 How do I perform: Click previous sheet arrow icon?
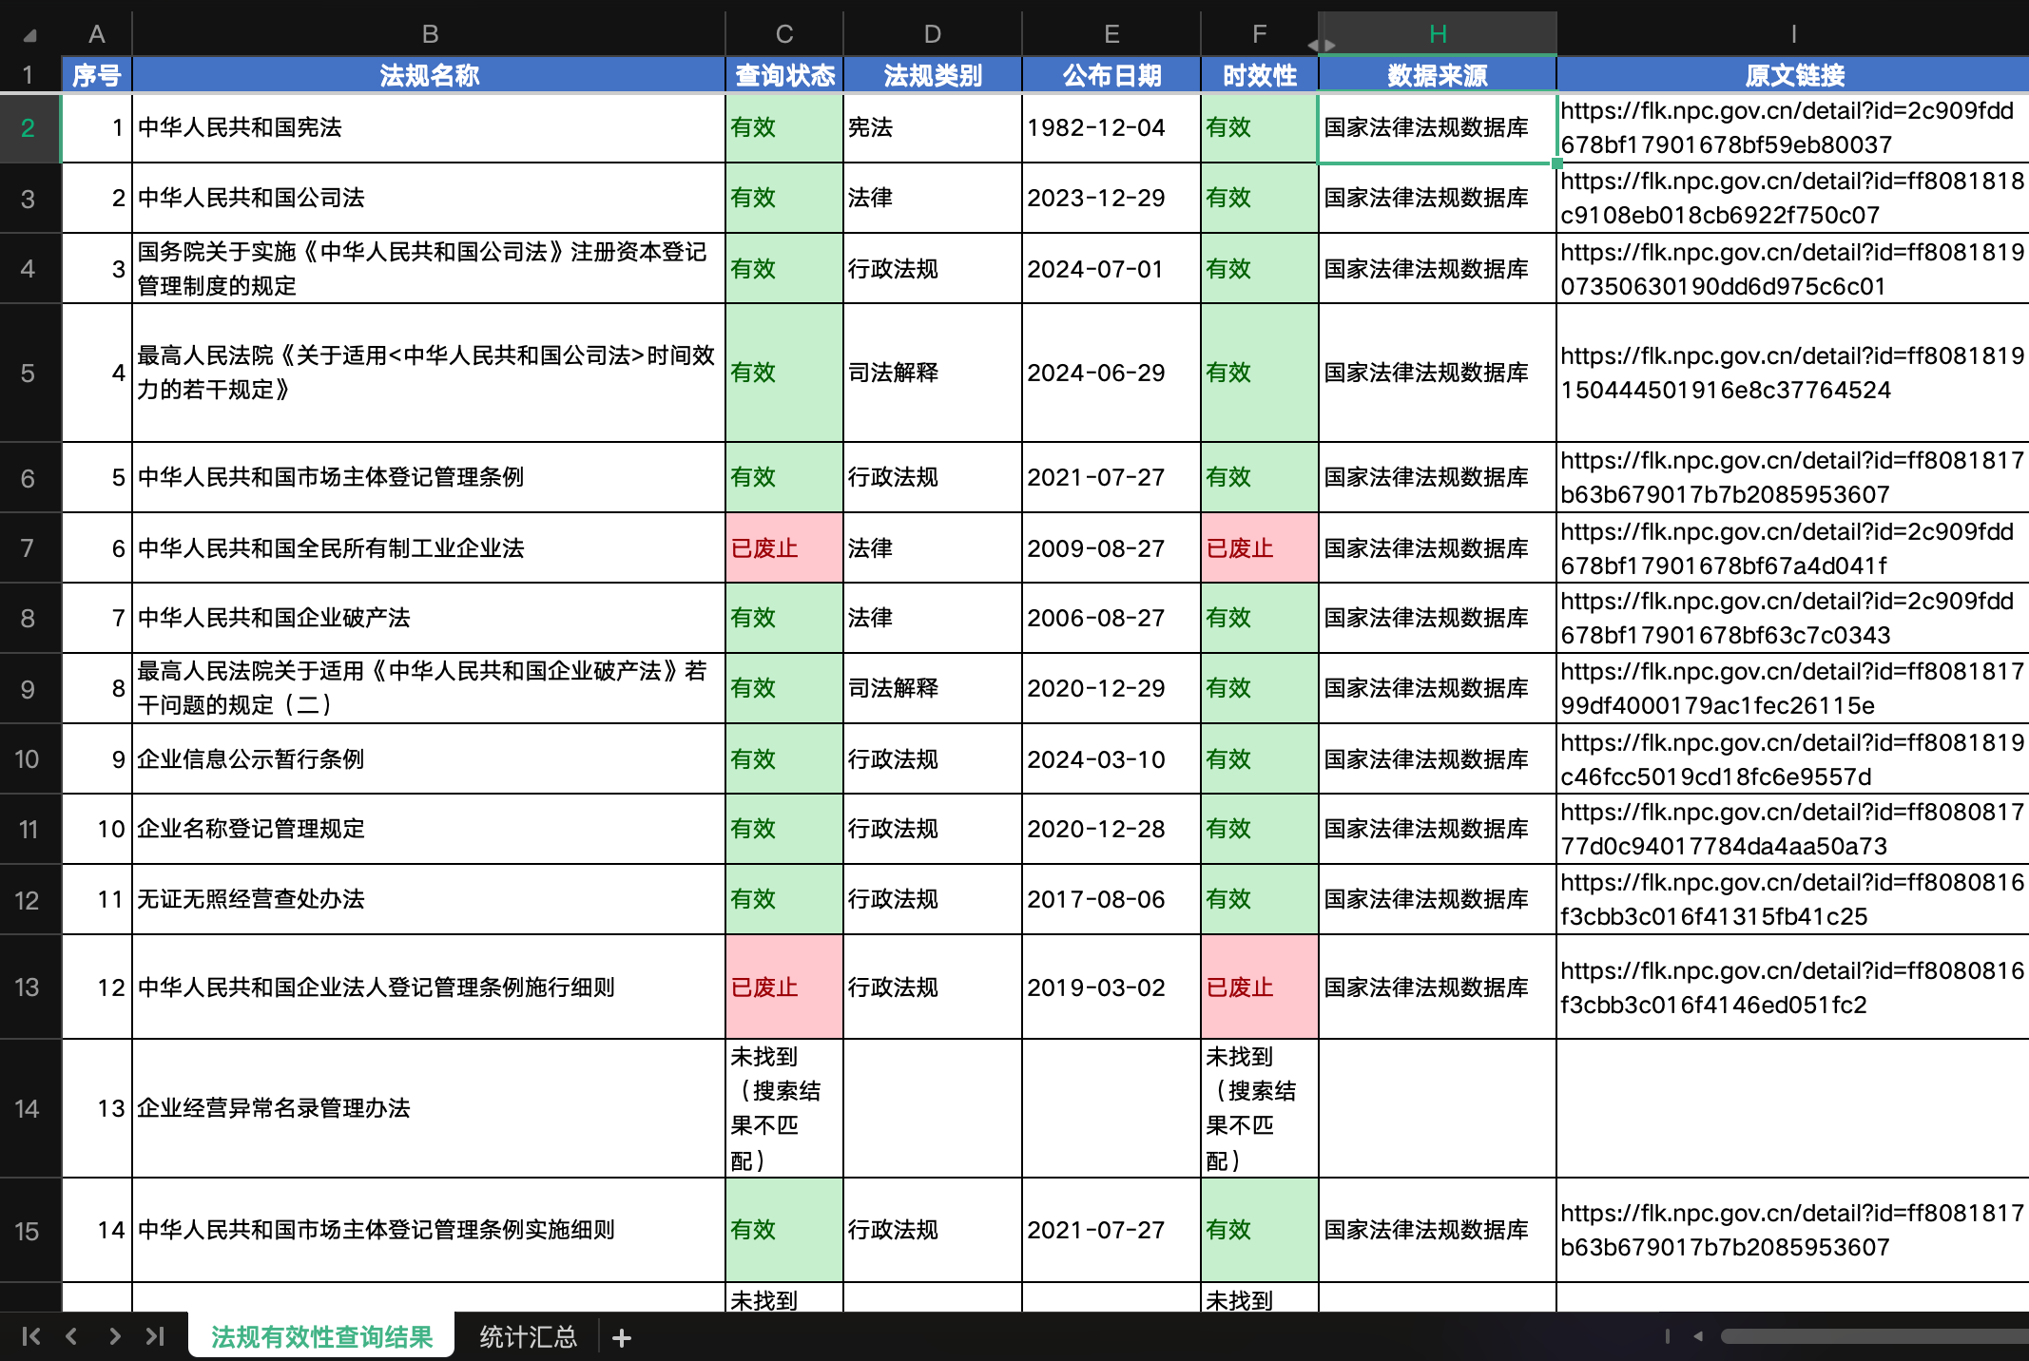pos(71,1336)
